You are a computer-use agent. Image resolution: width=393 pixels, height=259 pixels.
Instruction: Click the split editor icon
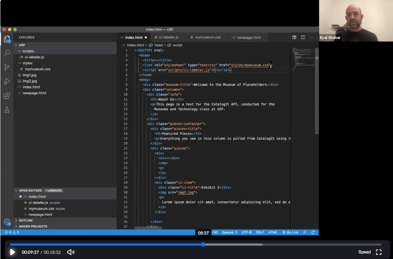click(303, 37)
